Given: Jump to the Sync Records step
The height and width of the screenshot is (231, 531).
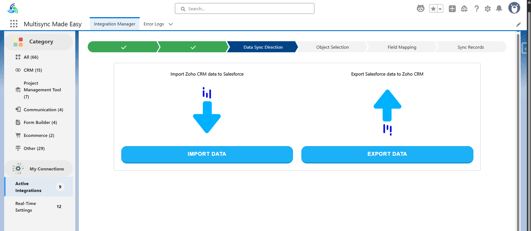Looking at the screenshot, I should [471, 47].
